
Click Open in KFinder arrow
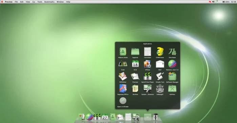pyautogui.click(x=123, y=101)
